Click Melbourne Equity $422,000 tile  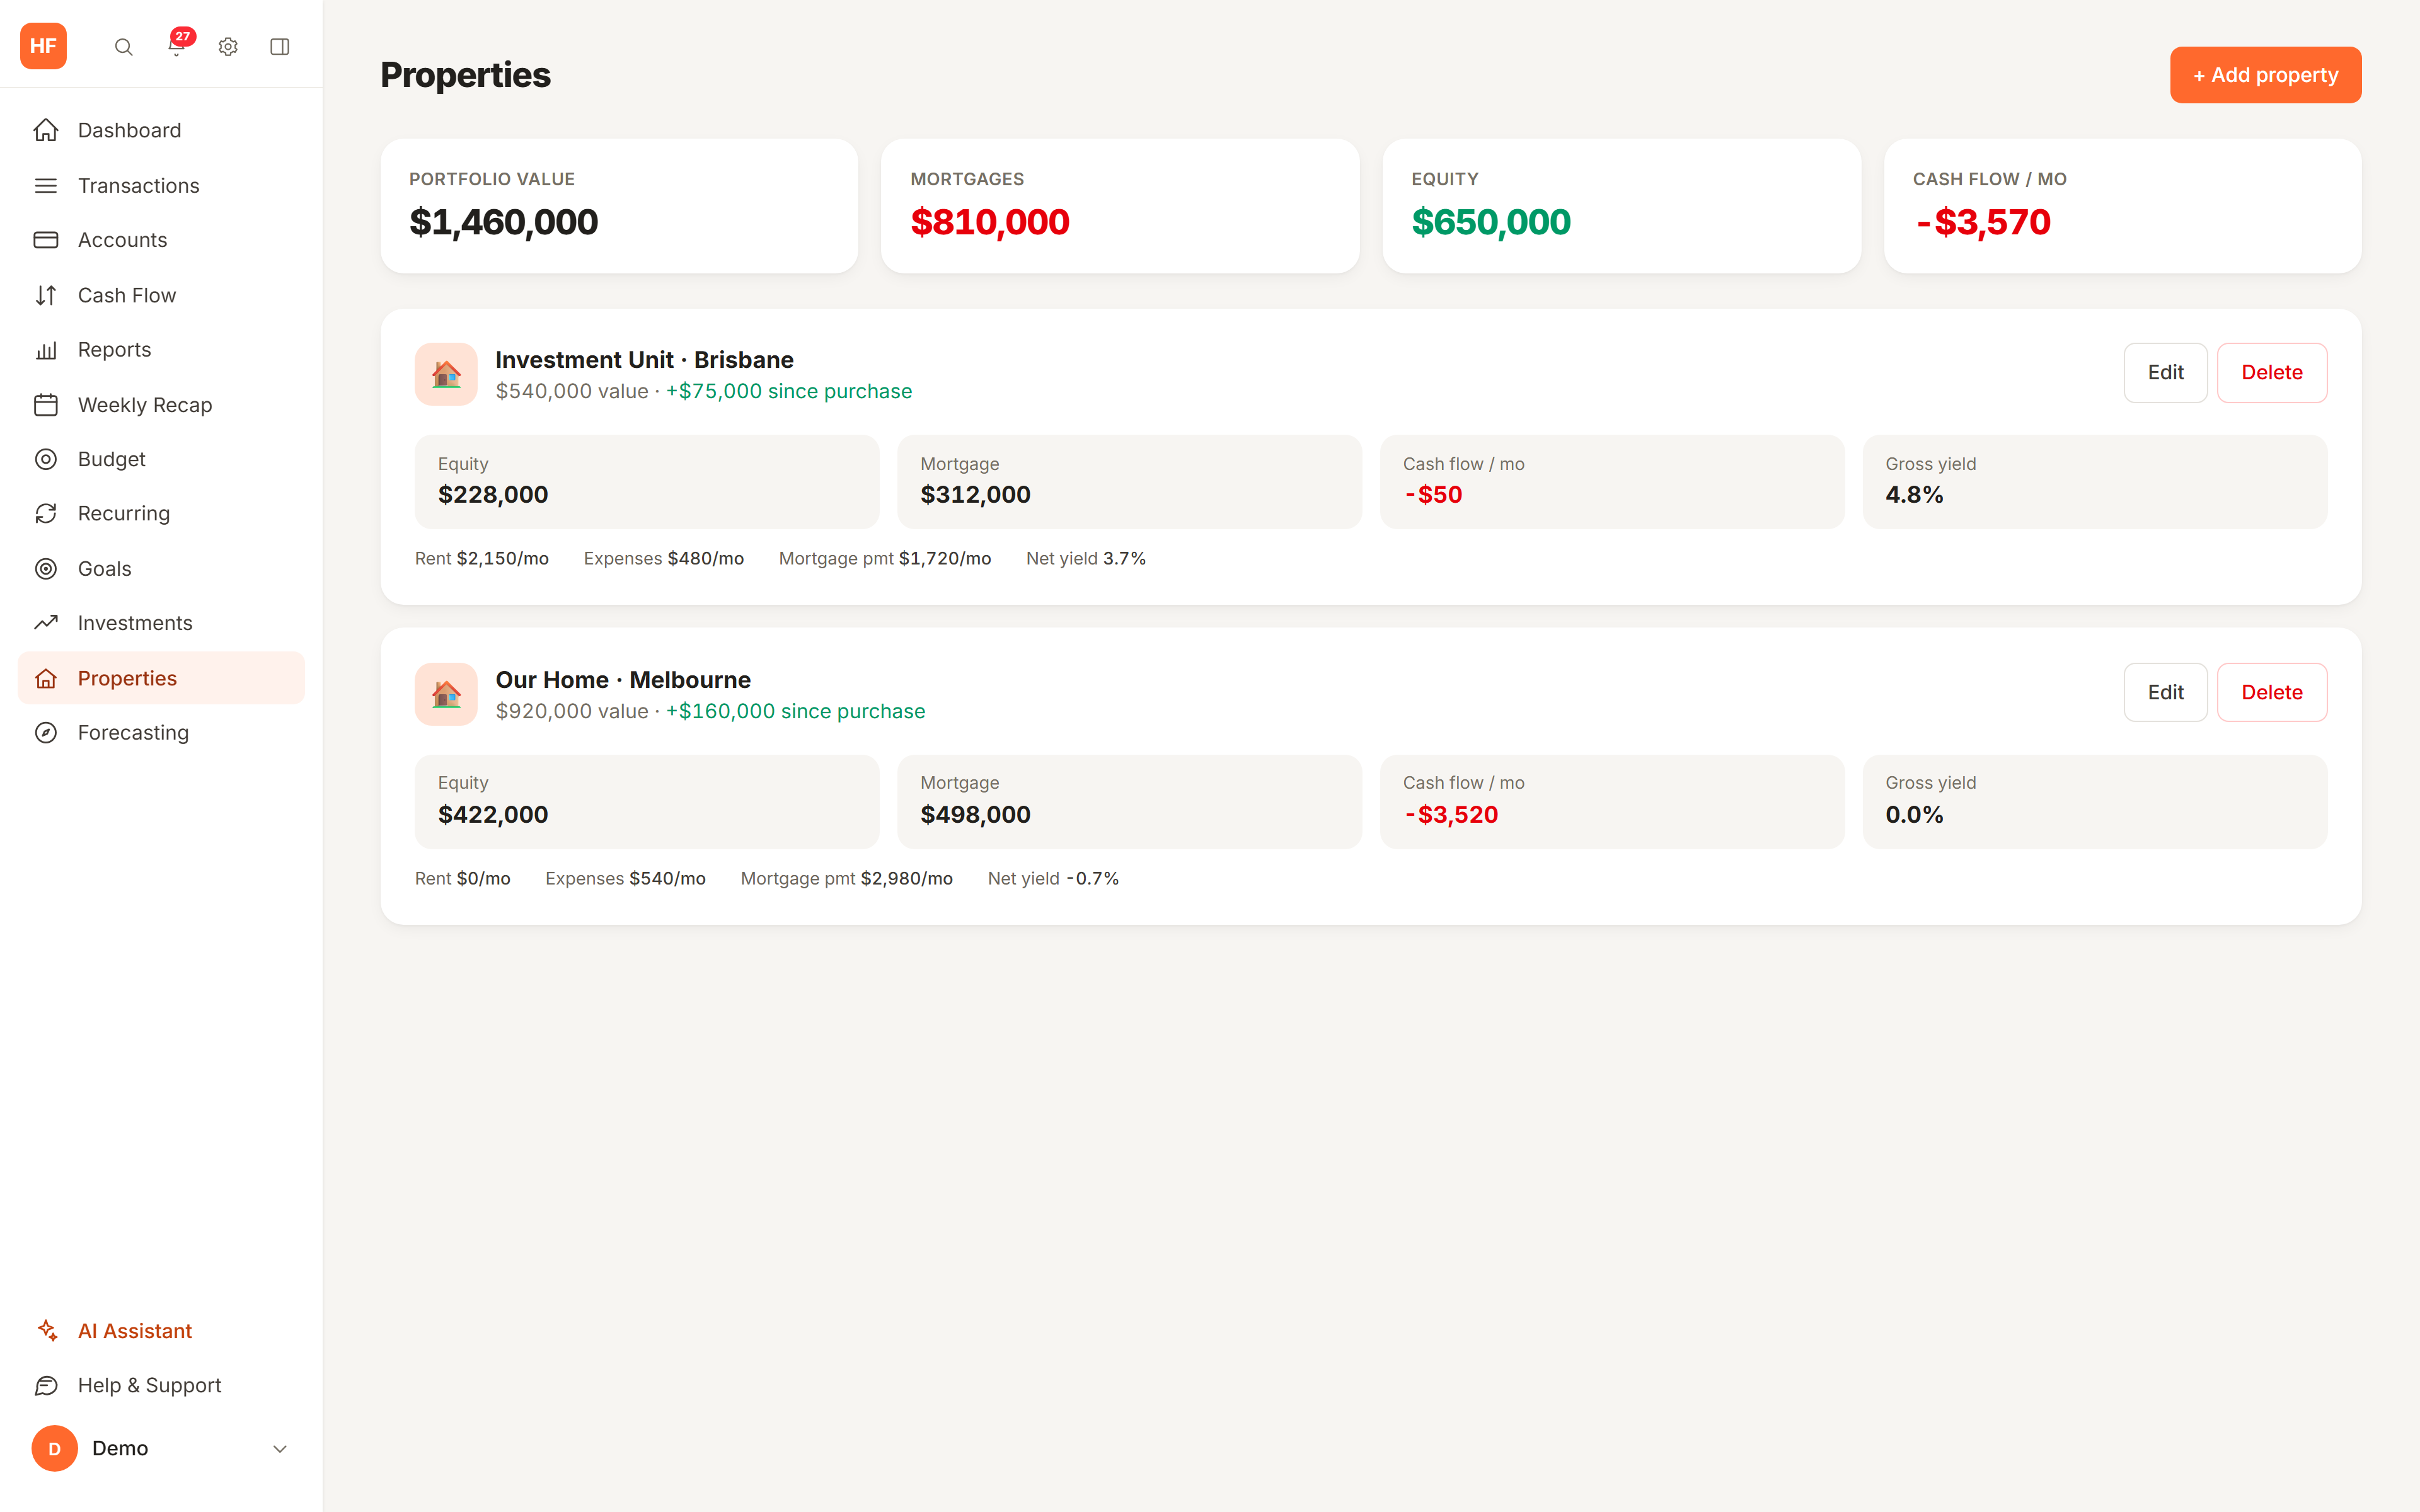[x=647, y=801]
